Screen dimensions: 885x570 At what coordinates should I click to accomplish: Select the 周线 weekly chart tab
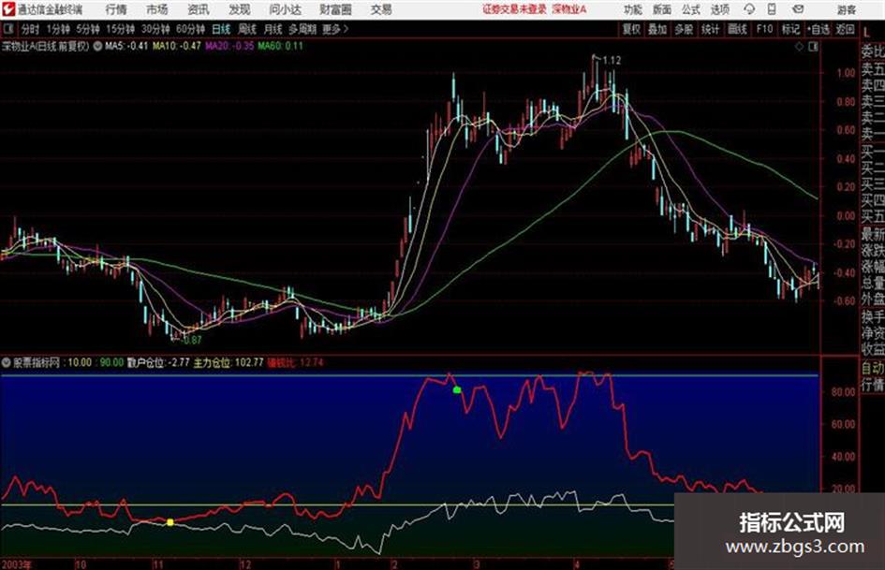247,29
